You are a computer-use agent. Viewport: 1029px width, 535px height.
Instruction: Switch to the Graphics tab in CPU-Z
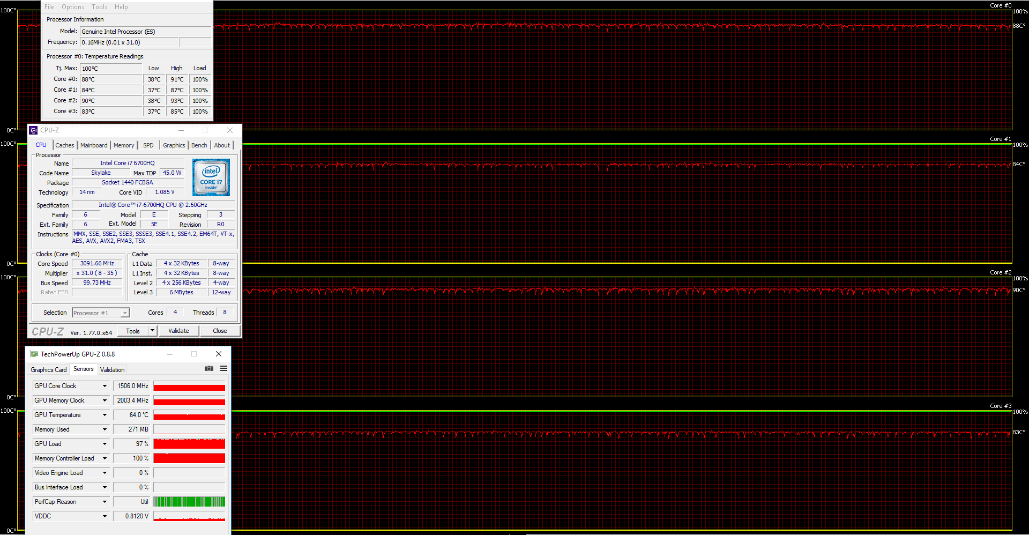click(x=174, y=145)
